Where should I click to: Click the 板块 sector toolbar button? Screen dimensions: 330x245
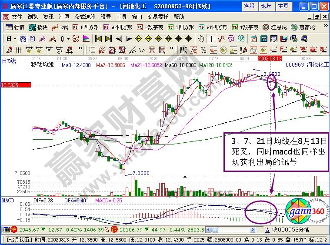pos(38,27)
